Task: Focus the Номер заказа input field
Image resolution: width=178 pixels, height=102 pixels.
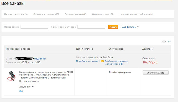Action: coord(34,27)
